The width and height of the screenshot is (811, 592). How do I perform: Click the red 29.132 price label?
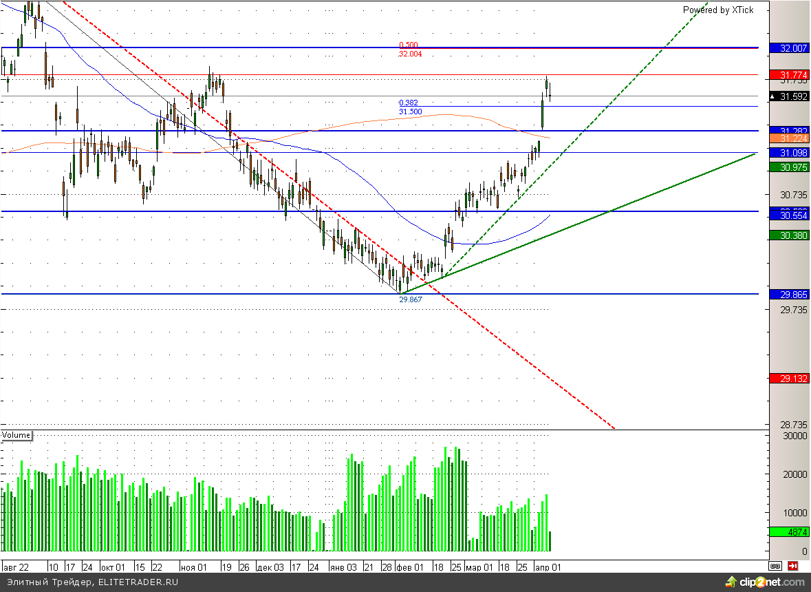788,379
